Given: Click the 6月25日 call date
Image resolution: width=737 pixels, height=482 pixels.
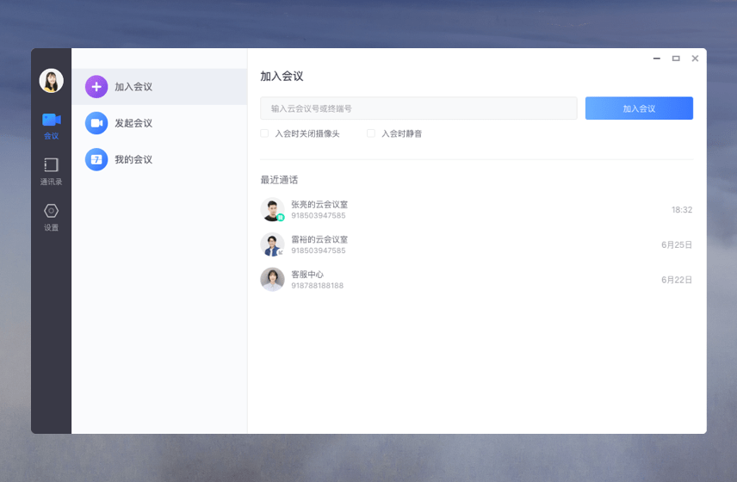Looking at the screenshot, I should click(677, 244).
